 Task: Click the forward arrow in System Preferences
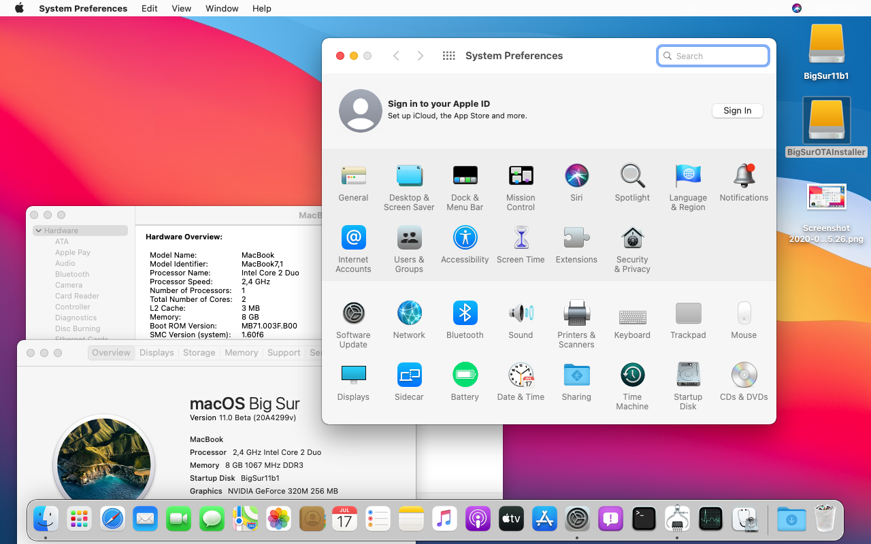(421, 56)
